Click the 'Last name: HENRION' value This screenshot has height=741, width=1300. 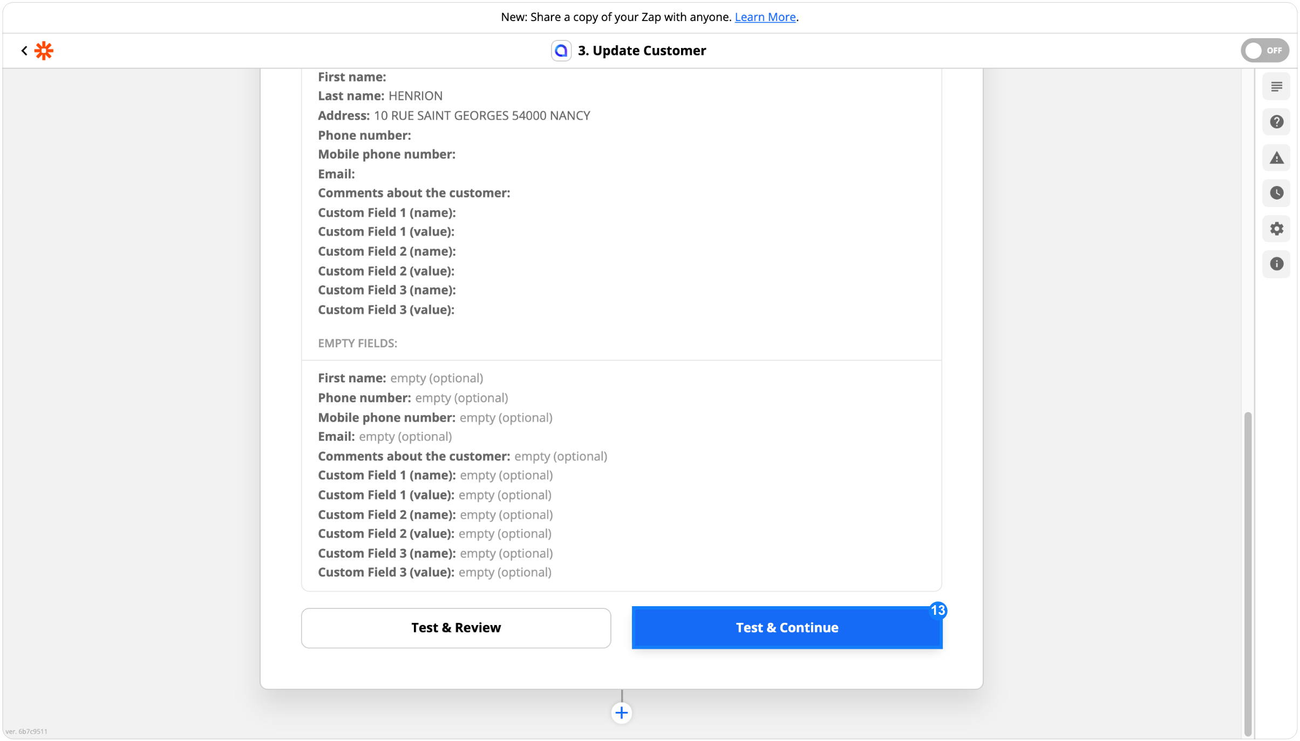click(x=416, y=96)
